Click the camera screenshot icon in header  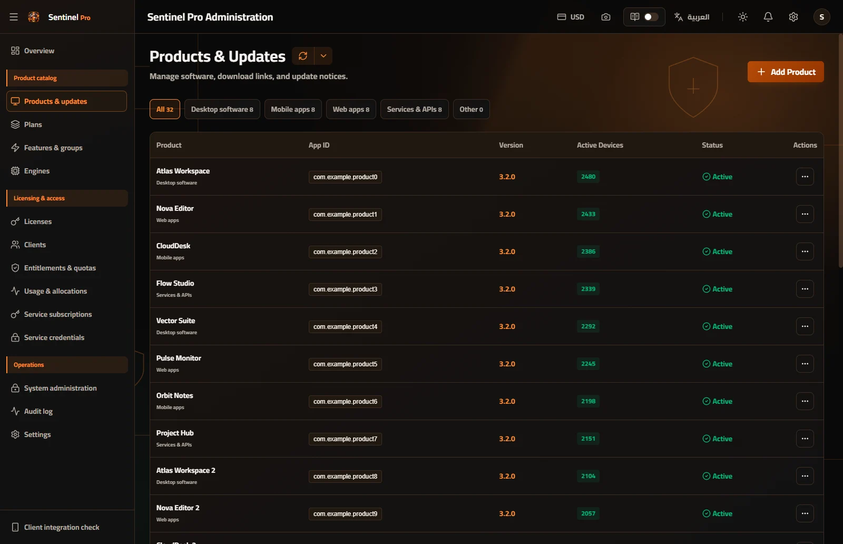(x=606, y=17)
